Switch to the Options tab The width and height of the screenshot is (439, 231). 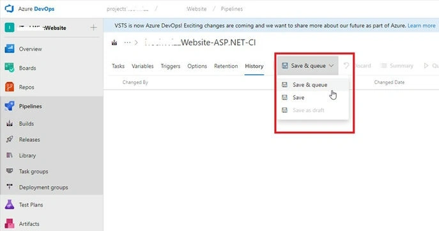pos(197,66)
